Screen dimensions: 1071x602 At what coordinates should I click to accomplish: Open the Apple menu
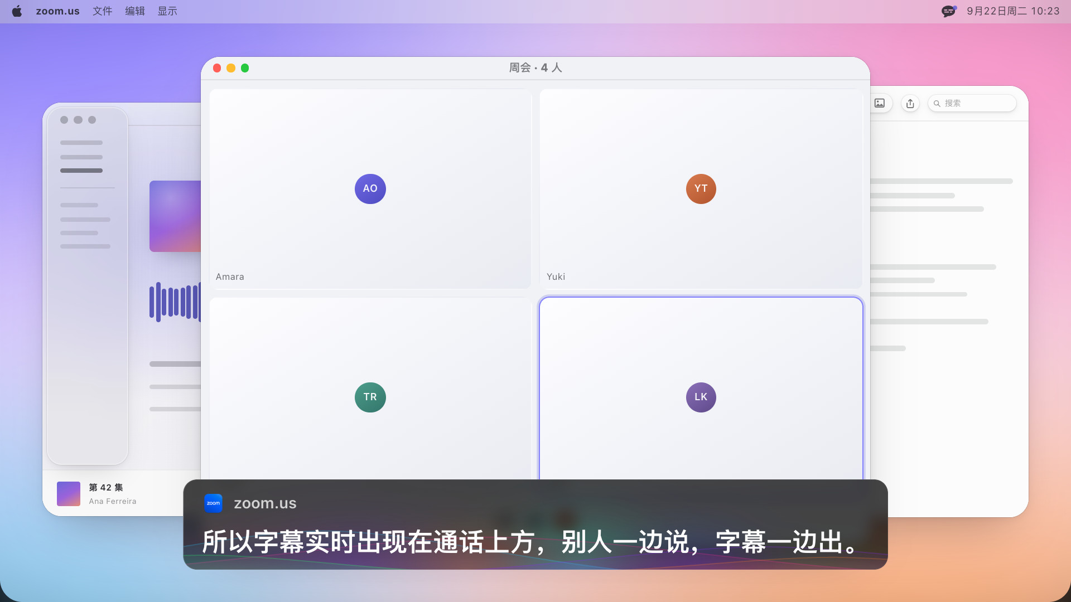[17, 11]
